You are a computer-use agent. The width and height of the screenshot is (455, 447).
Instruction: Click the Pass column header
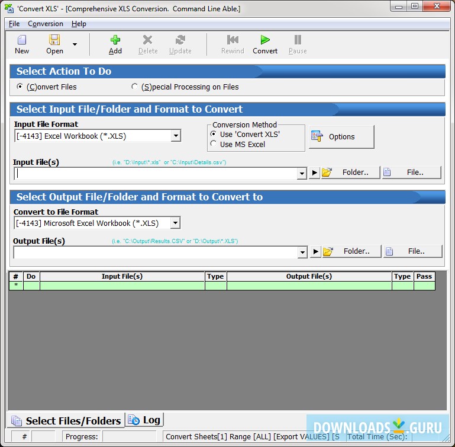424,276
